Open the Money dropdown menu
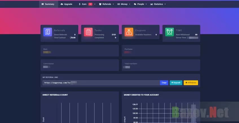This screenshot has width=239, height=123. 124,4
